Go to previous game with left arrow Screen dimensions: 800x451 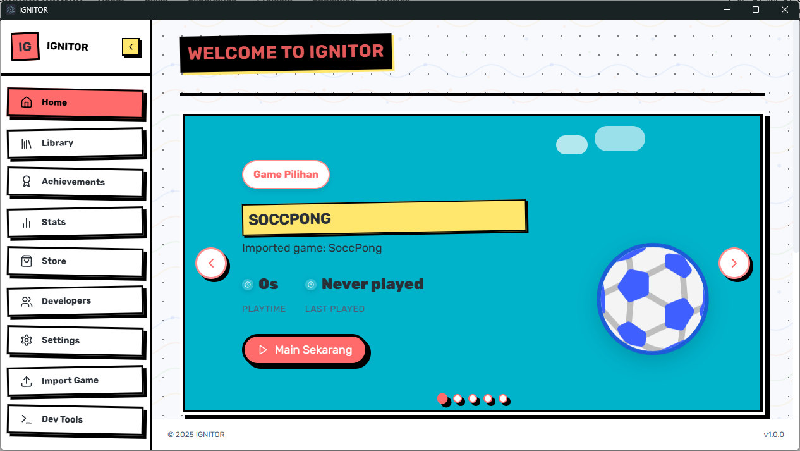[x=211, y=263]
